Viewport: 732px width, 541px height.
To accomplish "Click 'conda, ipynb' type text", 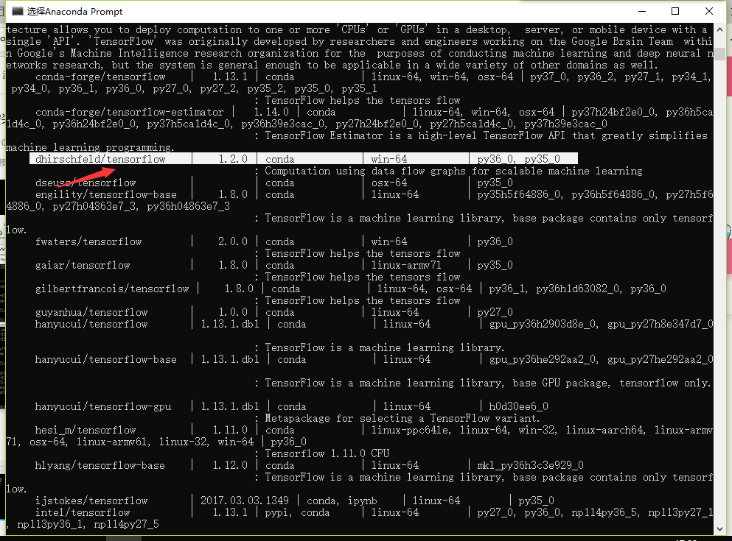I will coord(342,501).
